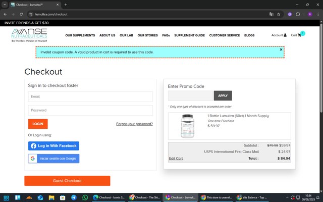Show hidden system tray icons
This screenshot has height=202, width=323.
(x=287, y=197)
